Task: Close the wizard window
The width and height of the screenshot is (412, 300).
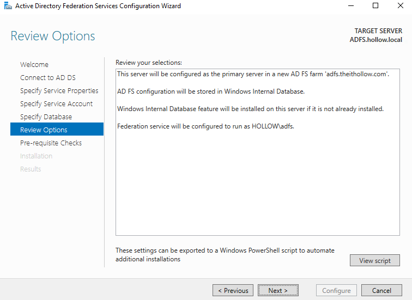Action: (400, 5)
